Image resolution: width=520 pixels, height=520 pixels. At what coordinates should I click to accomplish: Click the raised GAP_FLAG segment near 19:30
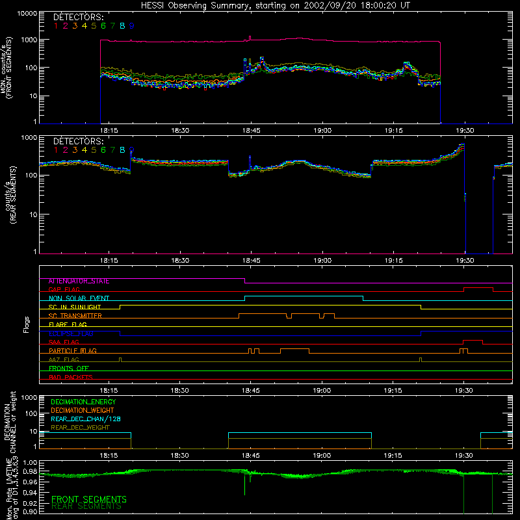(x=478, y=288)
